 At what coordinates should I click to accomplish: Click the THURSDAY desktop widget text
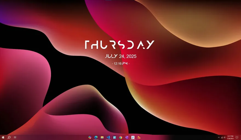pyautogui.click(x=119, y=45)
